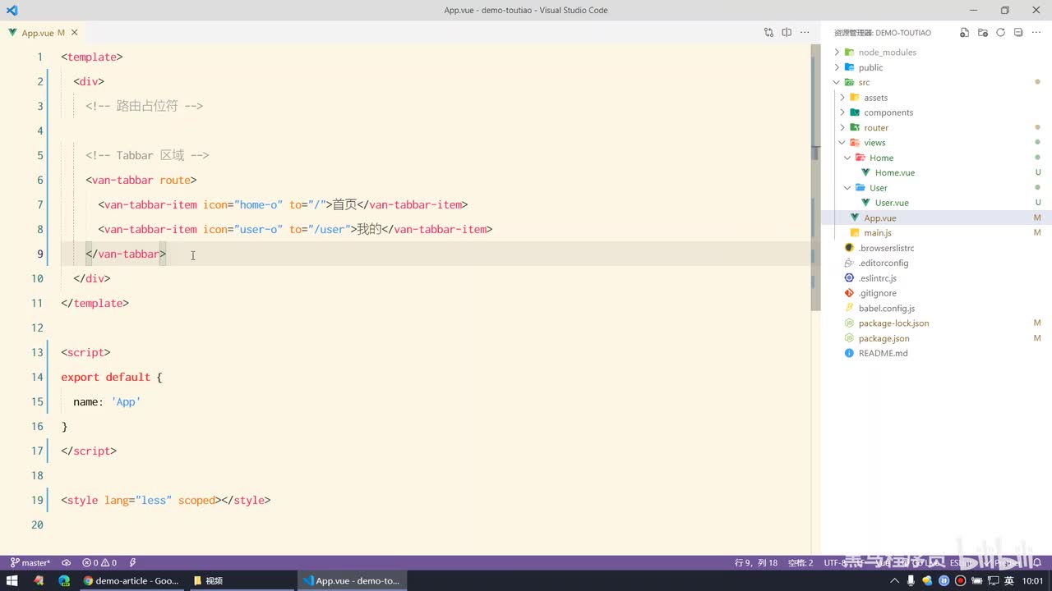Open main.js in the Explorer
1052x591 pixels.
coord(878,233)
